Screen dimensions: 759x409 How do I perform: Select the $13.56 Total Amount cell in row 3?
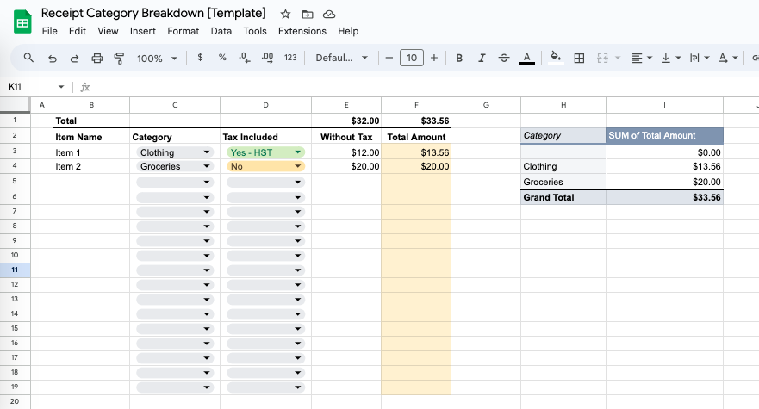coord(416,152)
